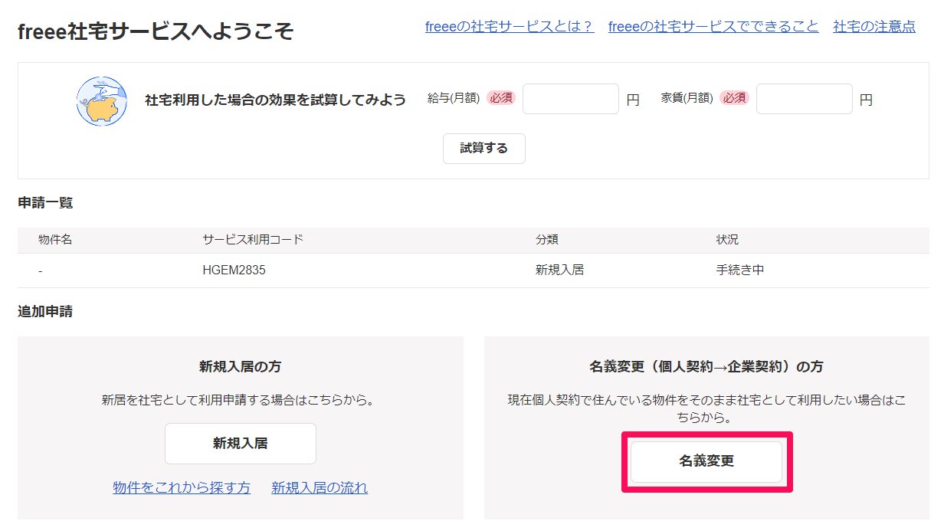
Task: Click the 分類 column header
Action: [x=547, y=240]
